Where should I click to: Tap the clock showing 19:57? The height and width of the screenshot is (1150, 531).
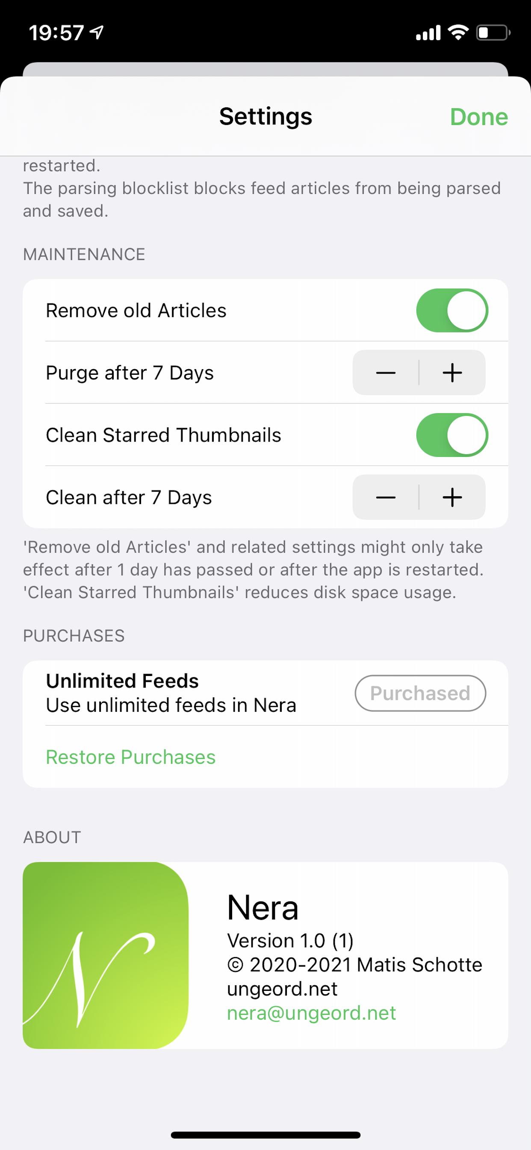point(56,33)
